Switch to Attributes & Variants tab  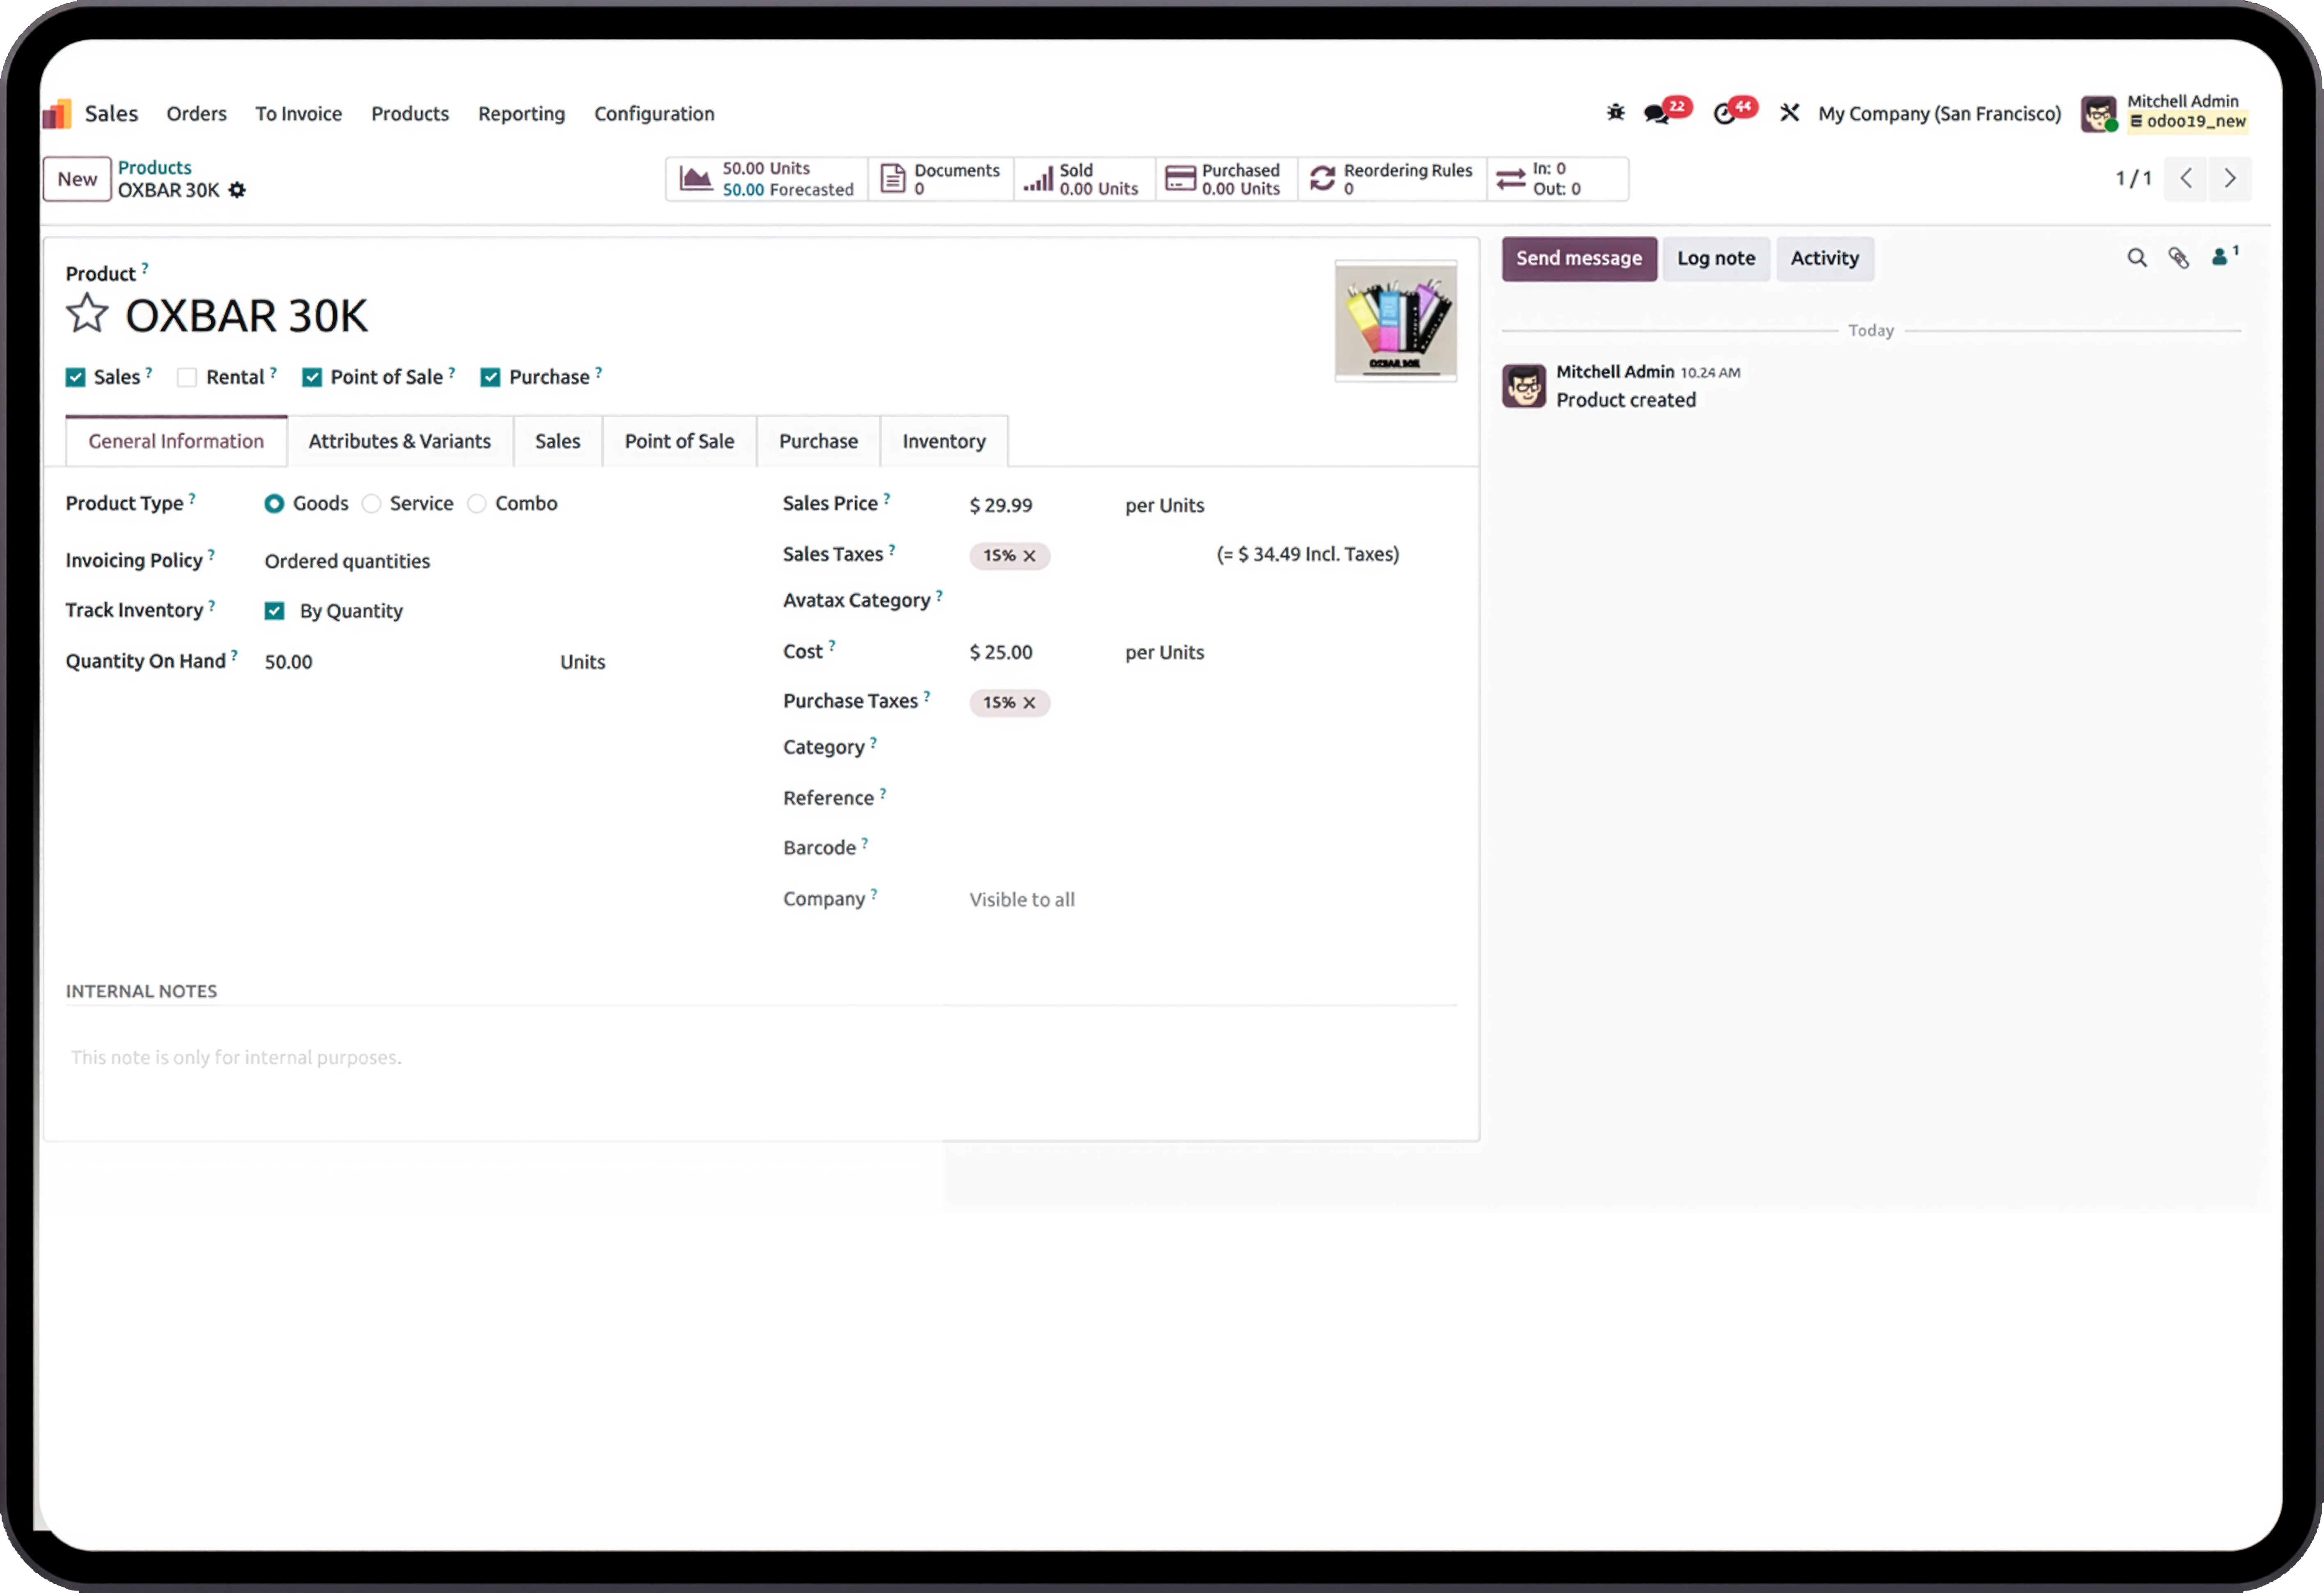[x=399, y=441]
